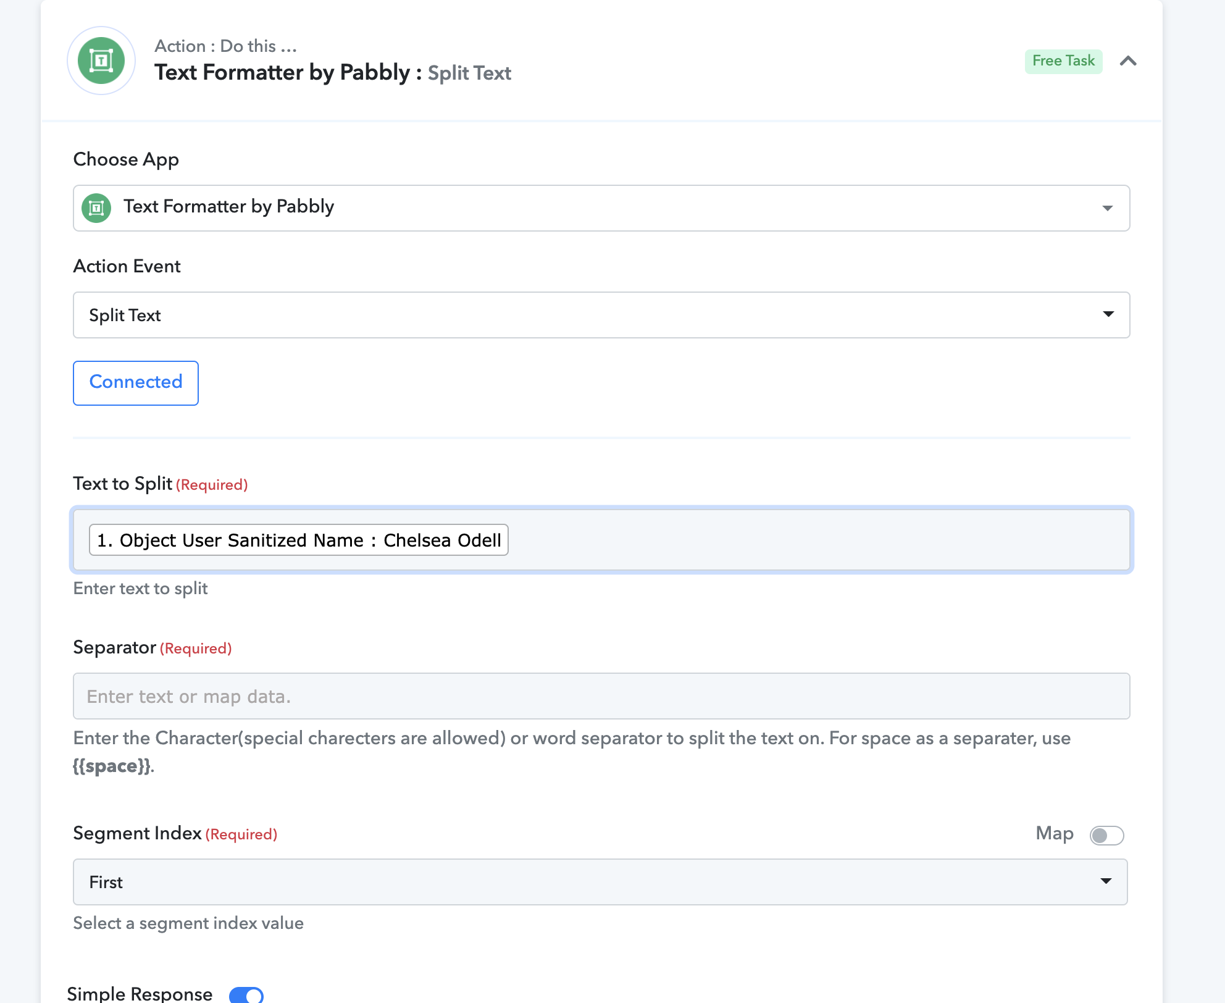The image size is (1225, 1003).
Task: Click the Text Formatter app icon in header
Action: (x=101, y=61)
